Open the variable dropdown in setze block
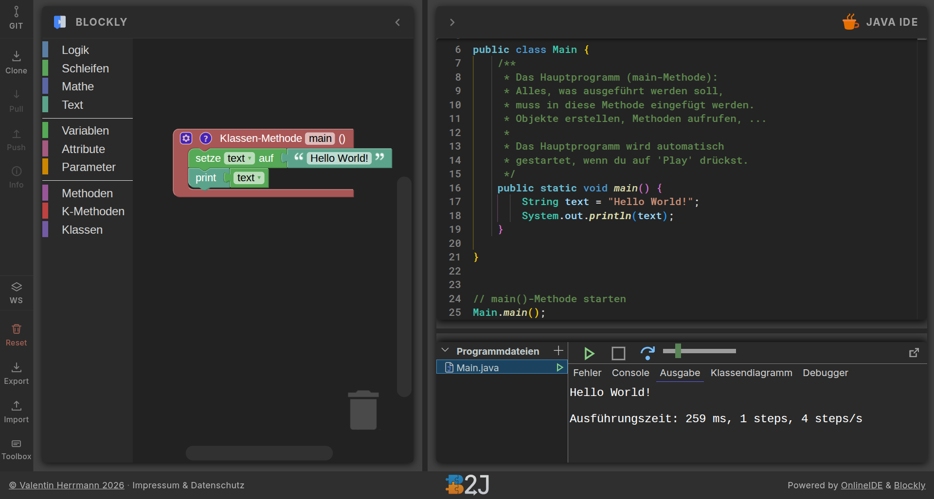The width and height of the screenshot is (934, 499). (x=239, y=158)
